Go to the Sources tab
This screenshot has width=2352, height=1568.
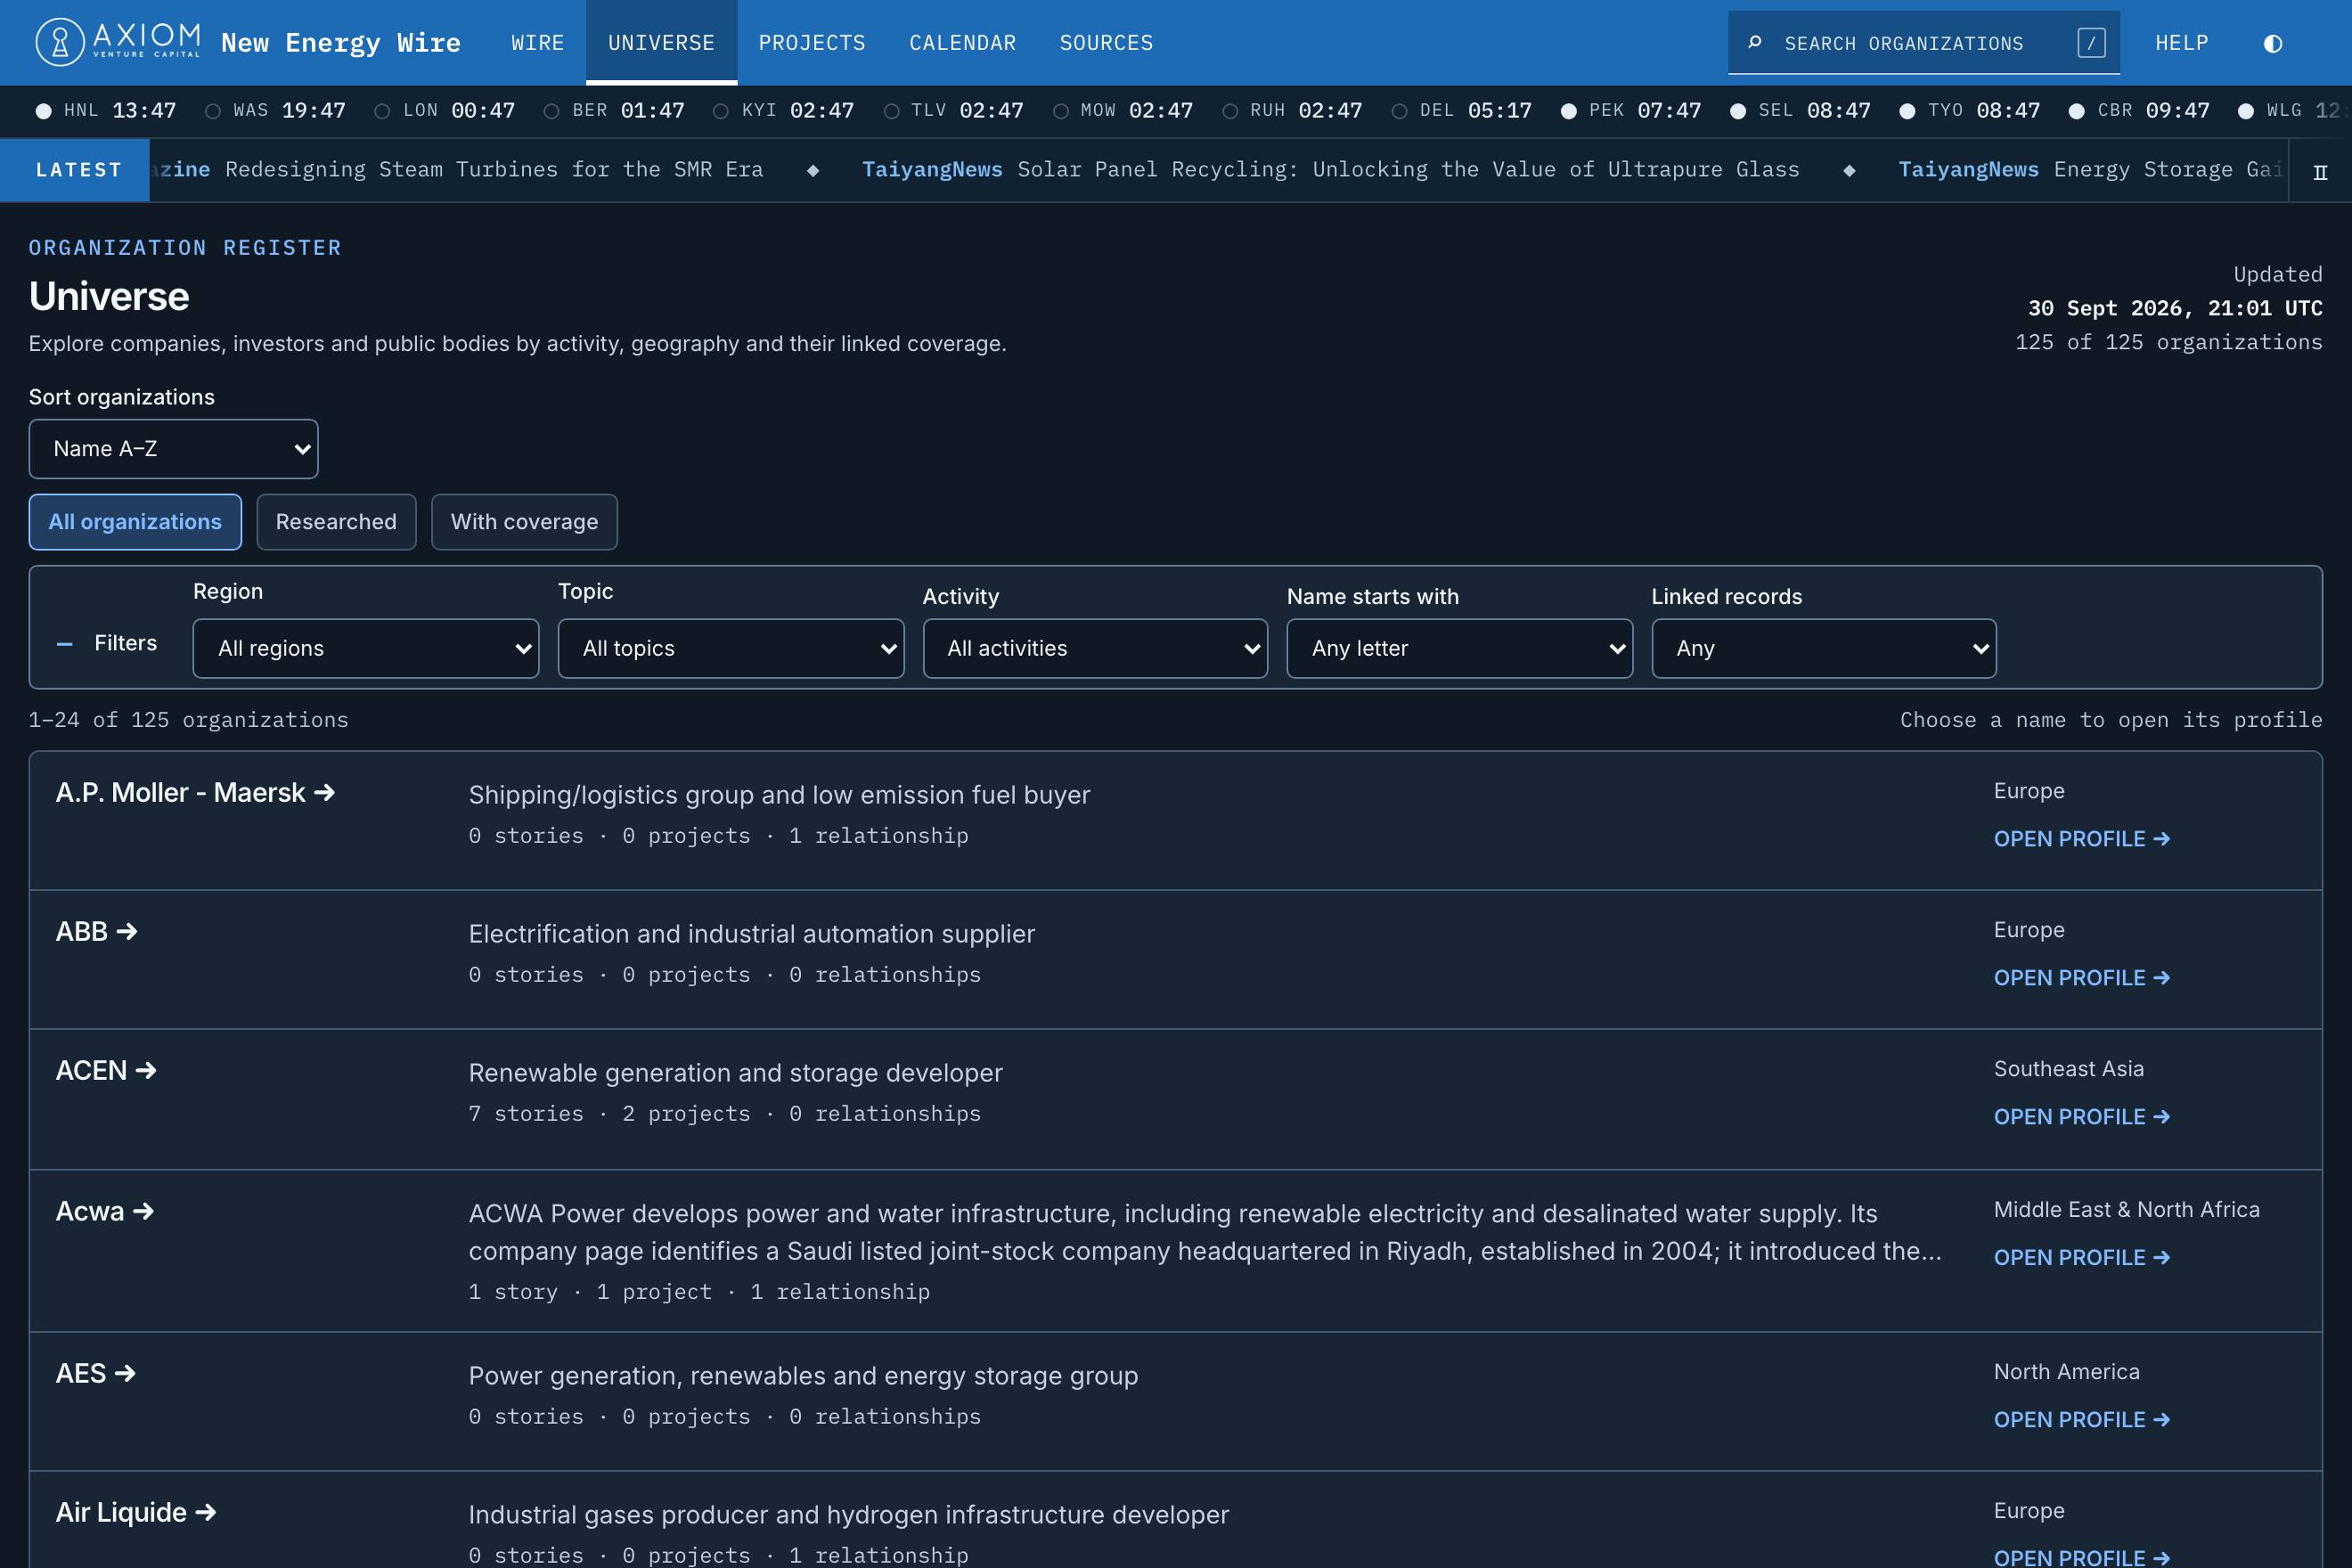[x=1107, y=43]
